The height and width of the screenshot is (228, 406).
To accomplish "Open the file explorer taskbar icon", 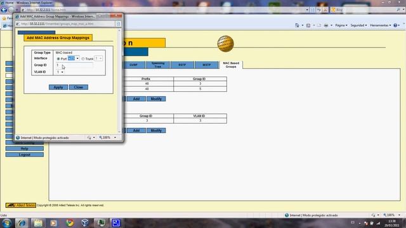I will click(x=38, y=223).
